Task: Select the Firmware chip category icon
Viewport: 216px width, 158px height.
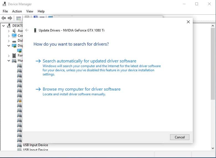Action: [14, 56]
